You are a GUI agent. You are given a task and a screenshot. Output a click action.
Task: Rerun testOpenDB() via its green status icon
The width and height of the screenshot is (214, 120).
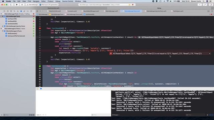[33, 19]
